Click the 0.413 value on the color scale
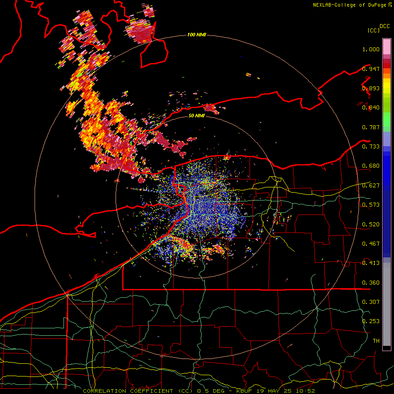This screenshot has width=394, height=394. pos(371,263)
